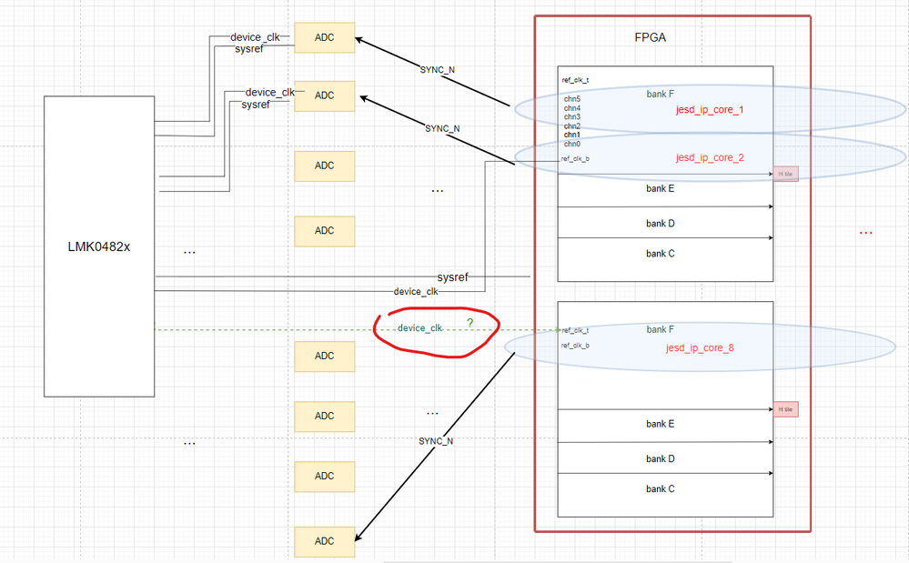Click bank F label in upper block
Screen dimensions: 909x563
[x=661, y=94]
